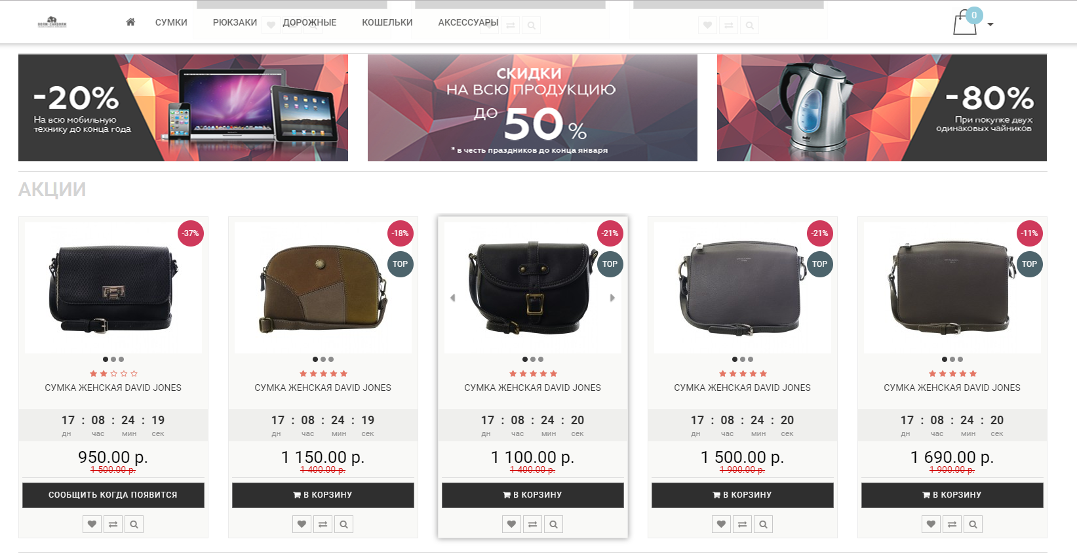Click СООБЩИТЬ КОГДА ПОЯВИТСЯ button
This screenshot has height=556, width=1077.
click(113, 495)
